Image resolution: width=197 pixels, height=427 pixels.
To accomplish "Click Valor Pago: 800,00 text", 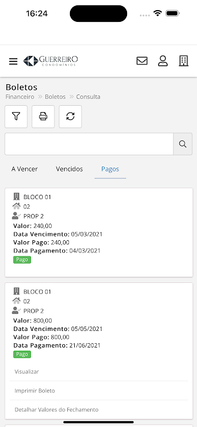I will pyautogui.click(x=41, y=337).
